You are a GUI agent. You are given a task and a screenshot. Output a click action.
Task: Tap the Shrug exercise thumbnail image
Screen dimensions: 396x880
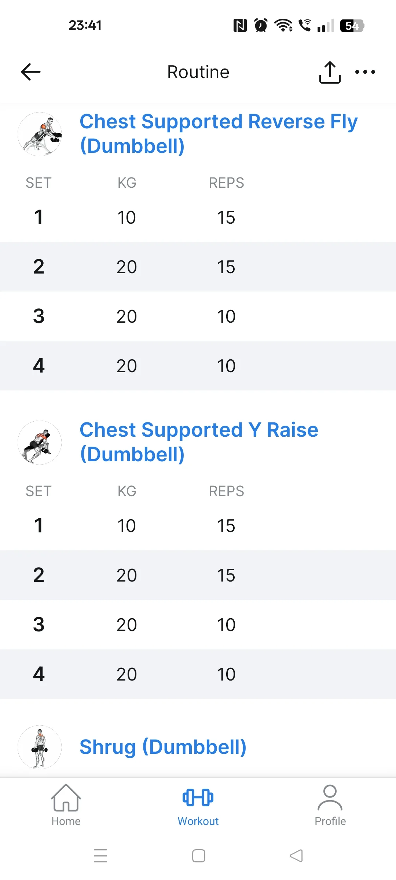point(40,747)
